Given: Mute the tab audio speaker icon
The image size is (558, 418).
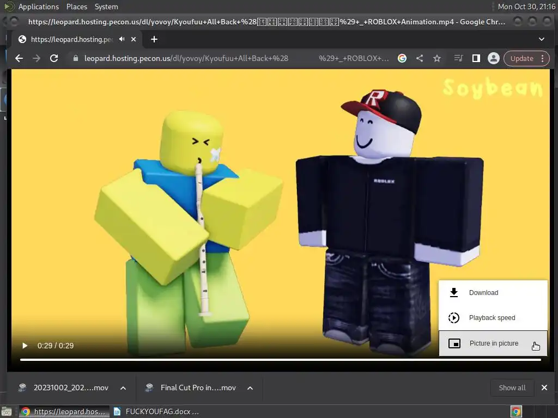Looking at the screenshot, I should 122,39.
